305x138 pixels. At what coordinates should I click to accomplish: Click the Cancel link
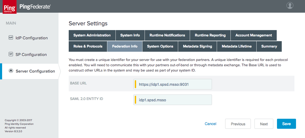point(210,124)
